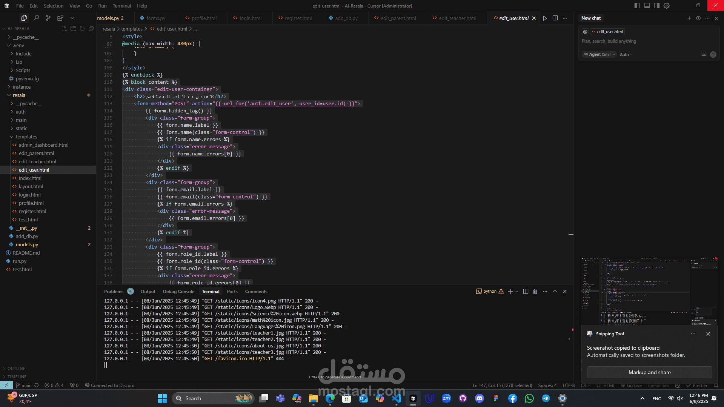
Task: Create a new file in AL-RESALA explorer
Action: 64,29
